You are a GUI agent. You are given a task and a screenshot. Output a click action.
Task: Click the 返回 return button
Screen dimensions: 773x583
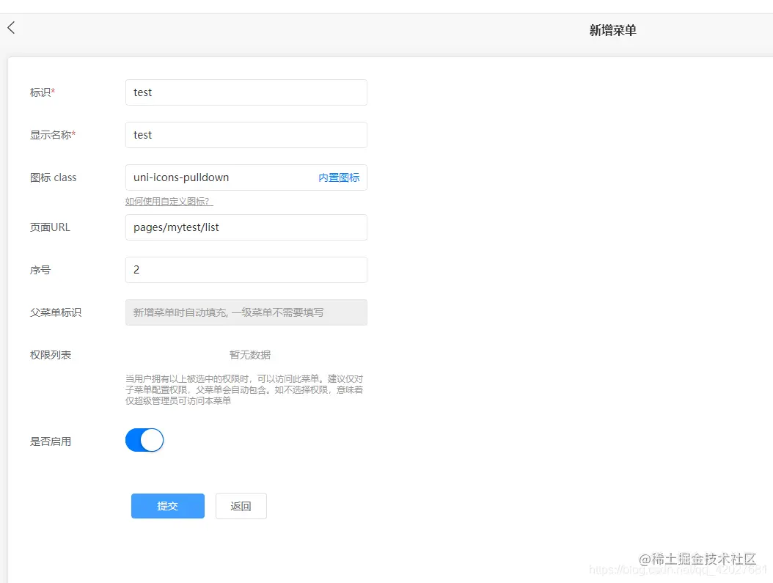(x=241, y=505)
